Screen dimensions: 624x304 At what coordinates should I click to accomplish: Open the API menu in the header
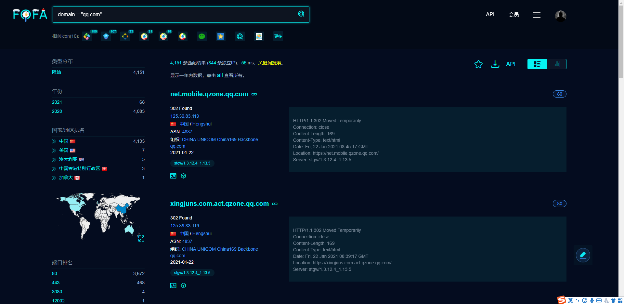490,14
